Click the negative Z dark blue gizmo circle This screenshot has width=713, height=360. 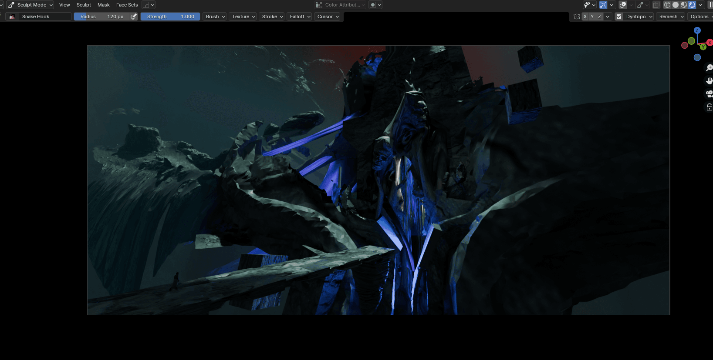(697, 57)
